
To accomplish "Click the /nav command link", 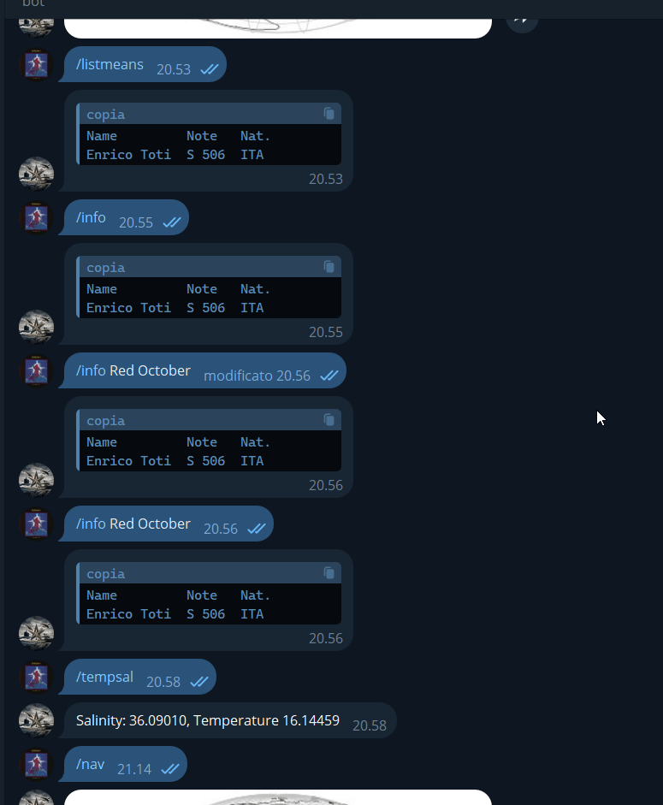I will click(x=90, y=765).
